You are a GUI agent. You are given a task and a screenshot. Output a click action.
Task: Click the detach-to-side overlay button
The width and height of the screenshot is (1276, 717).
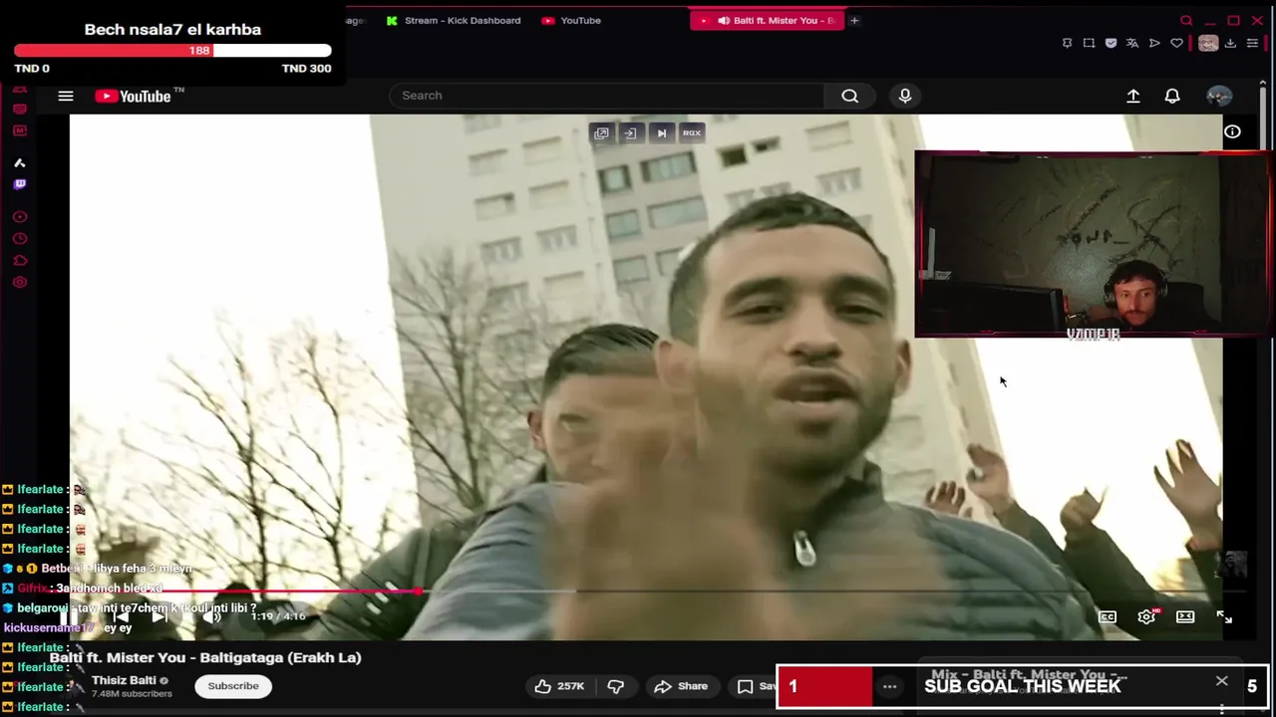pos(630,132)
